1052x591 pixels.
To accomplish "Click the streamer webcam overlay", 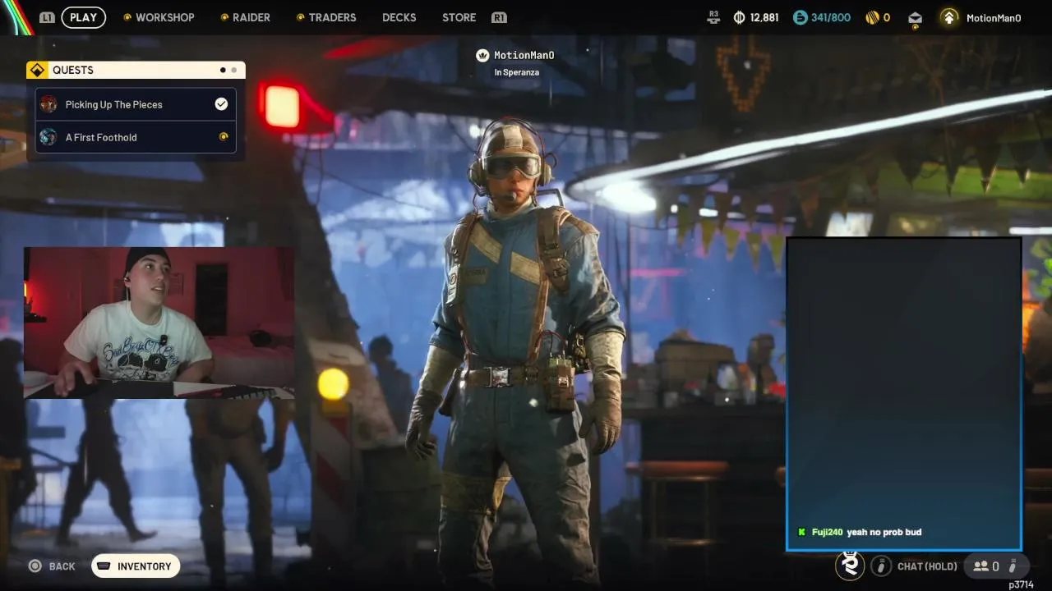I will click(159, 323).
